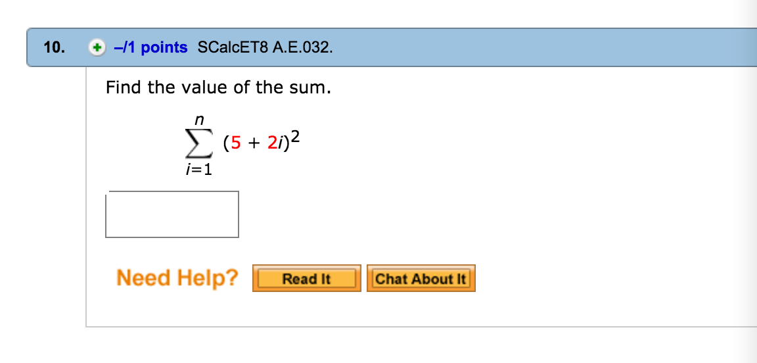Viewport: 757px width, 363px height.
Task: Open the –/1 points link
Action: click(x=151, y=47)
